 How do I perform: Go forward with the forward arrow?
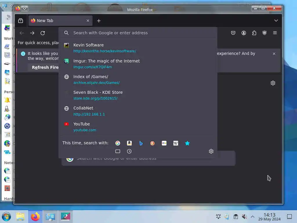tap(32, 33)
